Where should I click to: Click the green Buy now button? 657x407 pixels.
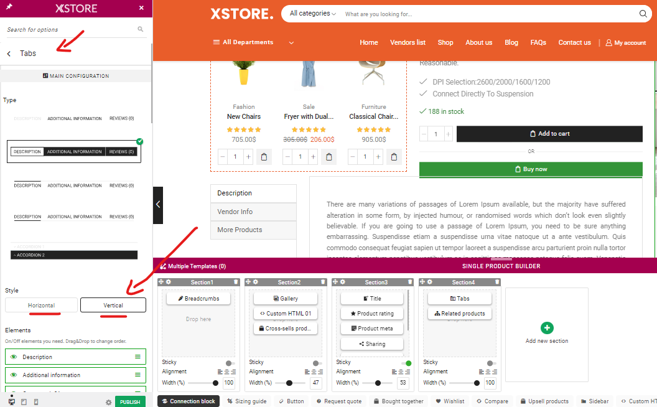pyautogui.click(x=531, y=169)
